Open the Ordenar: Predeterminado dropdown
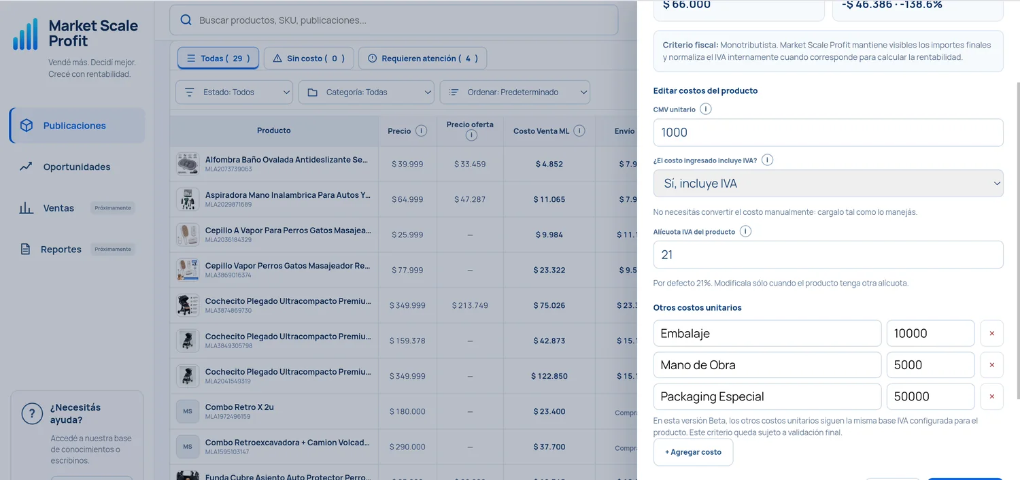The height and width of the screenshot is (480, 1020). pyautogui.click(x=515, y=92)
